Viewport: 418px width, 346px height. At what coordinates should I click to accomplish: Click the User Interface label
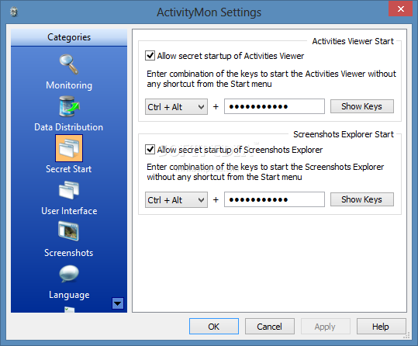(69, 211)
